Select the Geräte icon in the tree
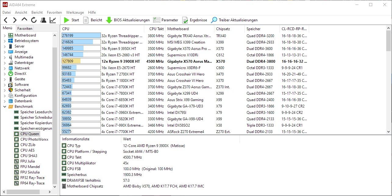Viewport: 392px width, 196px height. click(x=11, y=79)
